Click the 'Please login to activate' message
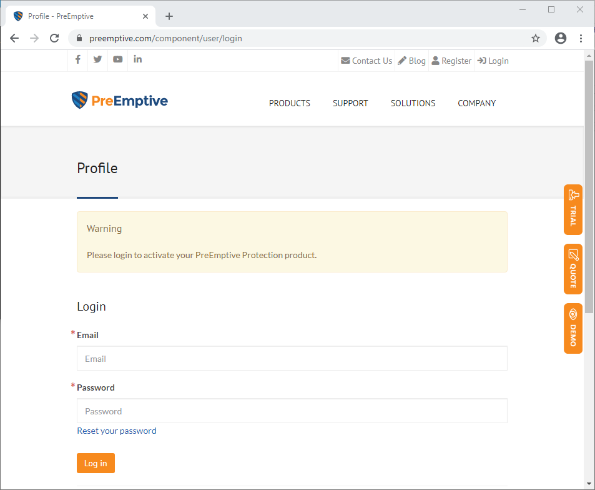 click(202, 255)
